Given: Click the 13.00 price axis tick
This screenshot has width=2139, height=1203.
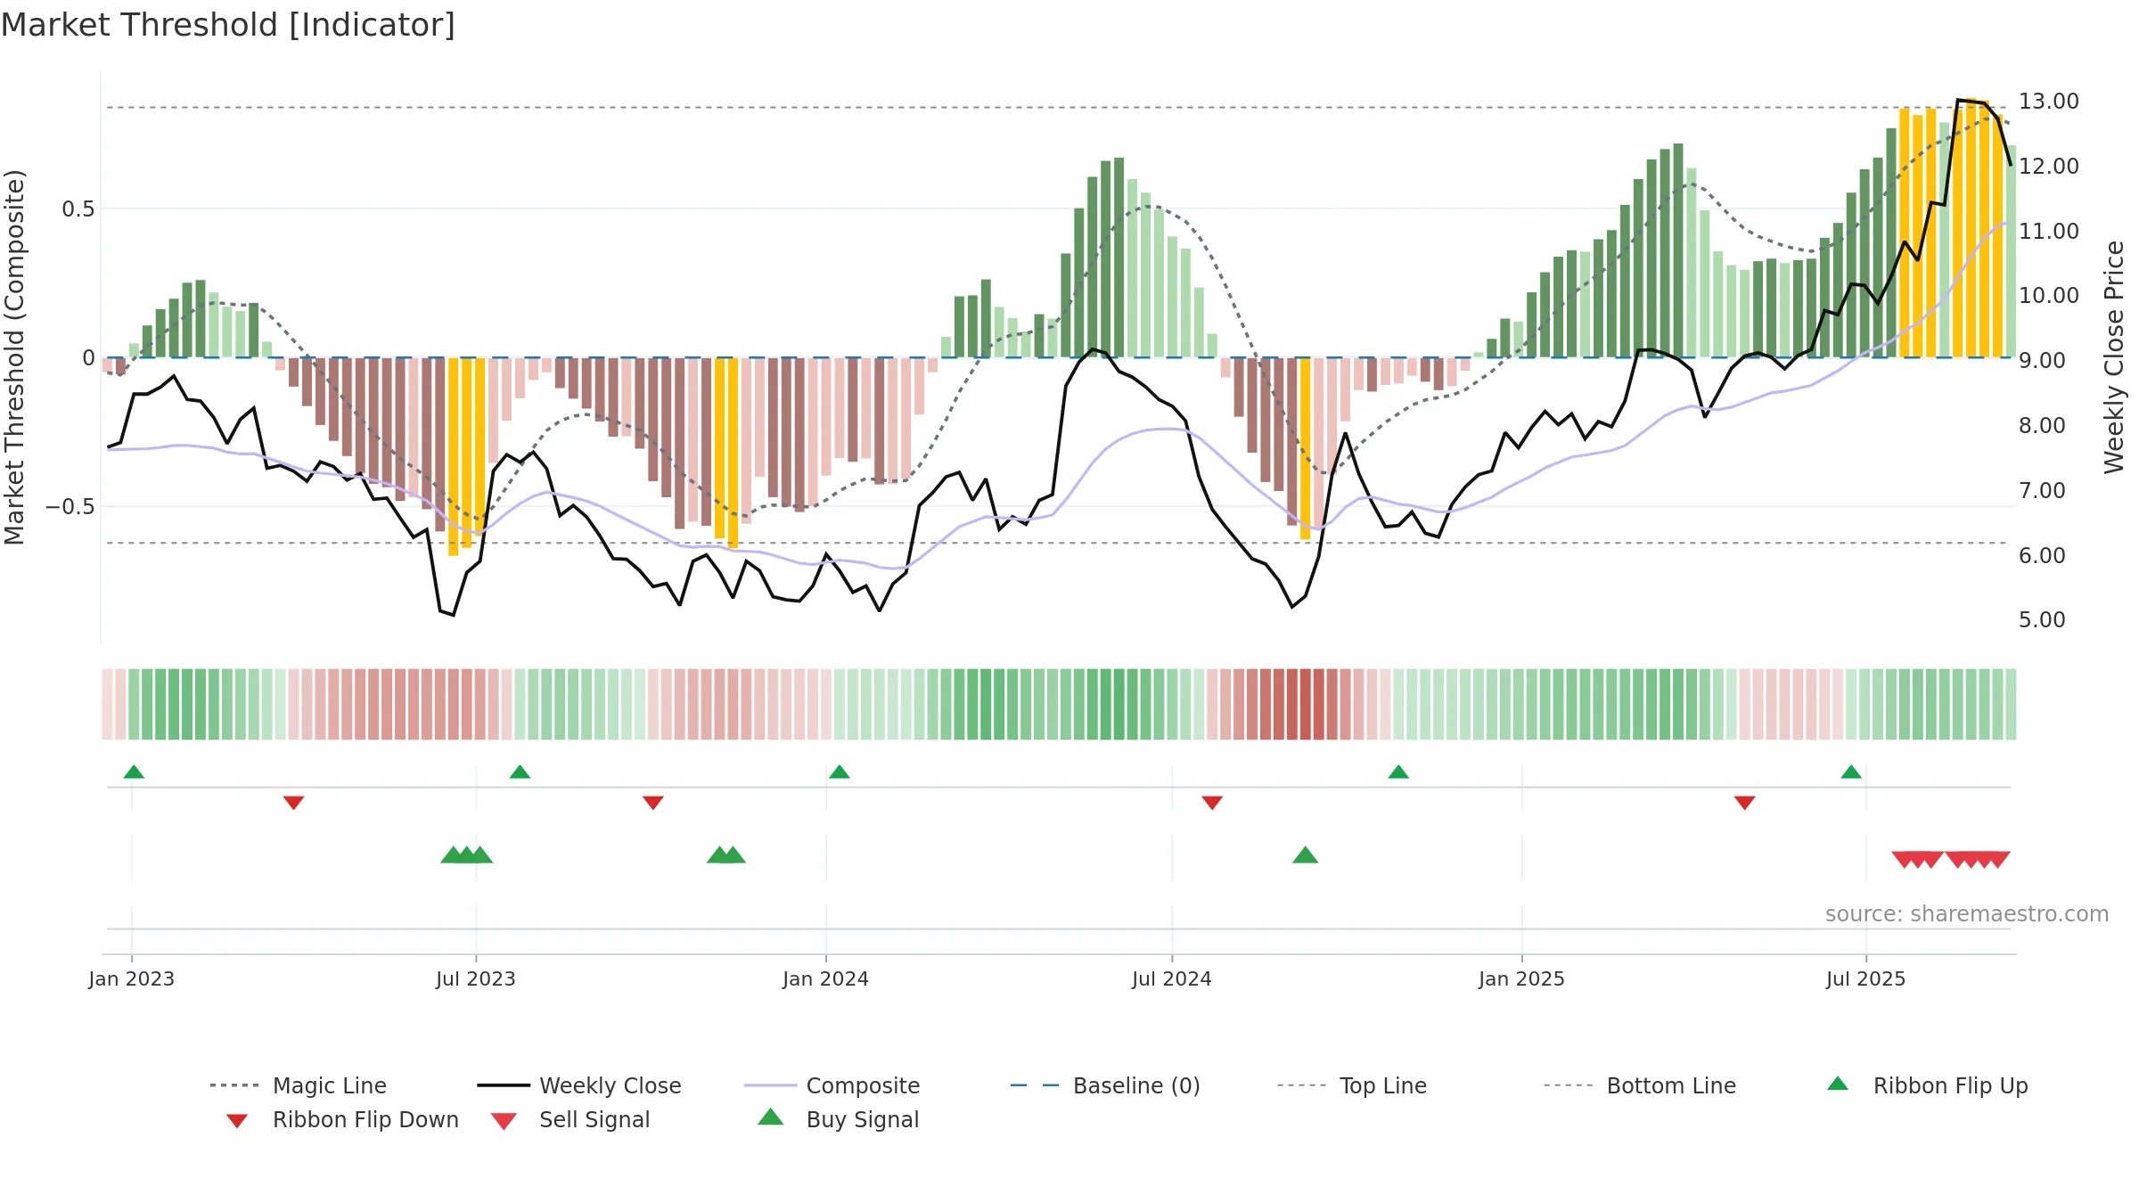Looking at the screenshot, I should click(2048, 102).
